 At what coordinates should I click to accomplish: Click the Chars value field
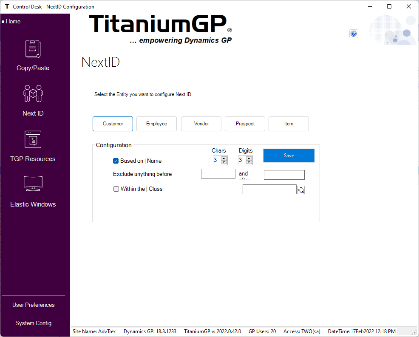pyautogui.click(x=217, y=160)
